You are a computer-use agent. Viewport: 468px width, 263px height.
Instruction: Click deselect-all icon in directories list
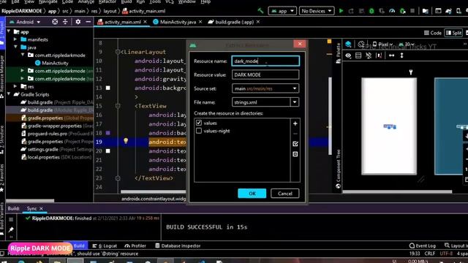[x=295, y=154]
